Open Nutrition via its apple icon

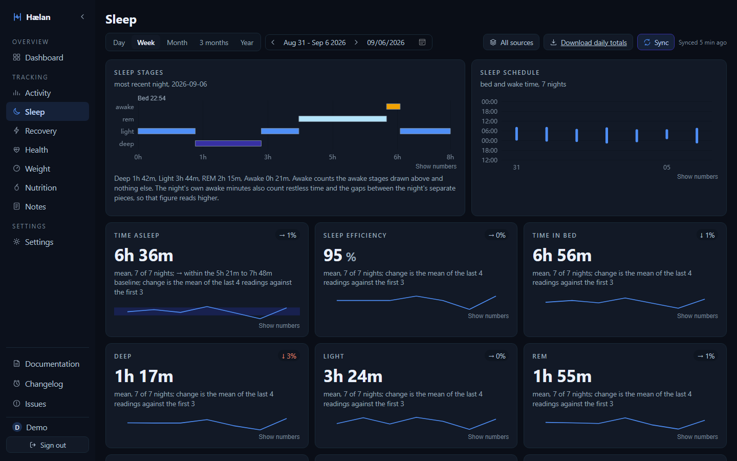coord(17,187)
